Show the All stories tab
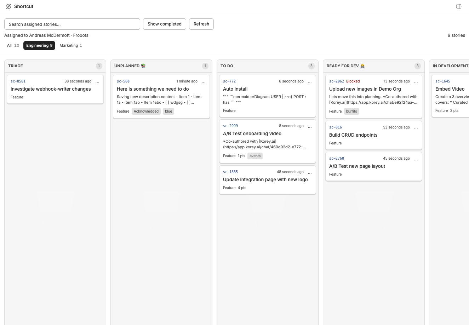This screenshot has width=469, height=325. 13,45
